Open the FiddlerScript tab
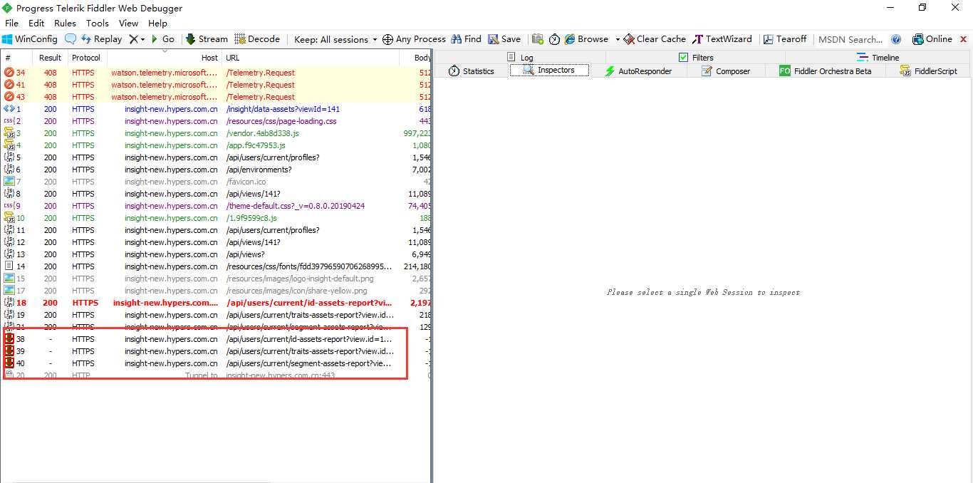This screenshot has height=483, width=973. tap(928, 71)
